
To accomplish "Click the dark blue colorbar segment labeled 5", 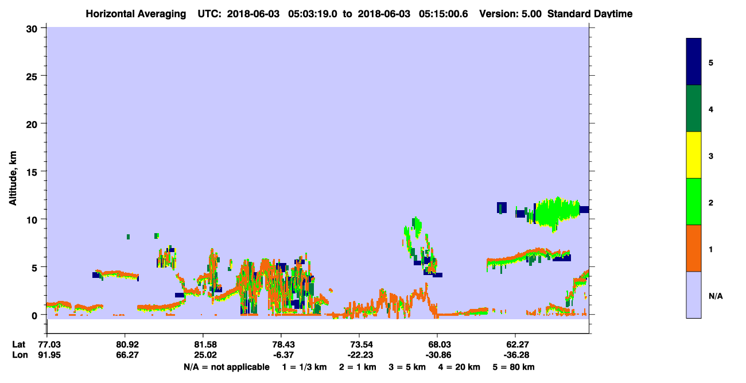I will (694, 62).
